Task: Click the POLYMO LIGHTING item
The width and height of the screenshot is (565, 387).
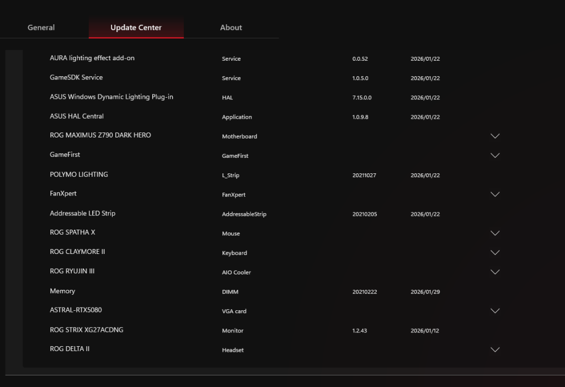Action: [x=79, y=174]
